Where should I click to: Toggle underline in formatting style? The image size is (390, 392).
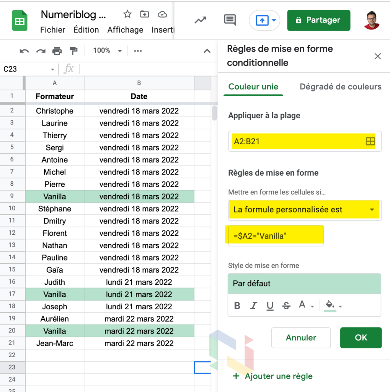[x=270, y=305]
